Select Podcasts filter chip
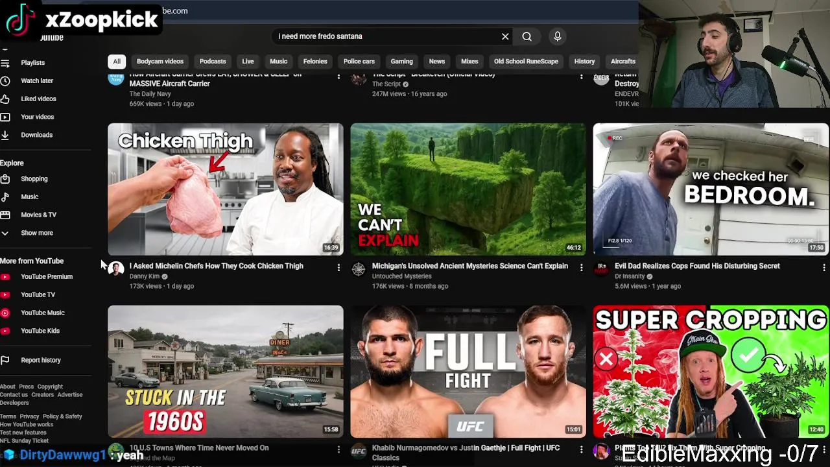 coord(213,62)
